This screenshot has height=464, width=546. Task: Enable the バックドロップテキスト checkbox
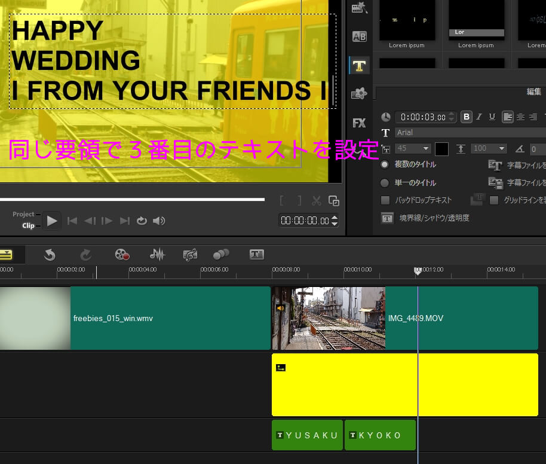coord(385,200)
